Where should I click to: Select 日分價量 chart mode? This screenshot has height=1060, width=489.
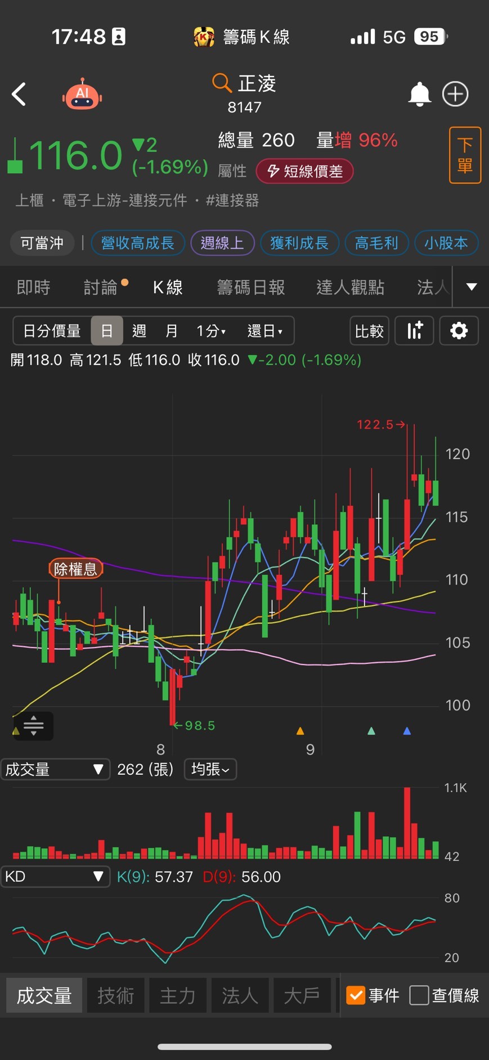point(52,331)
